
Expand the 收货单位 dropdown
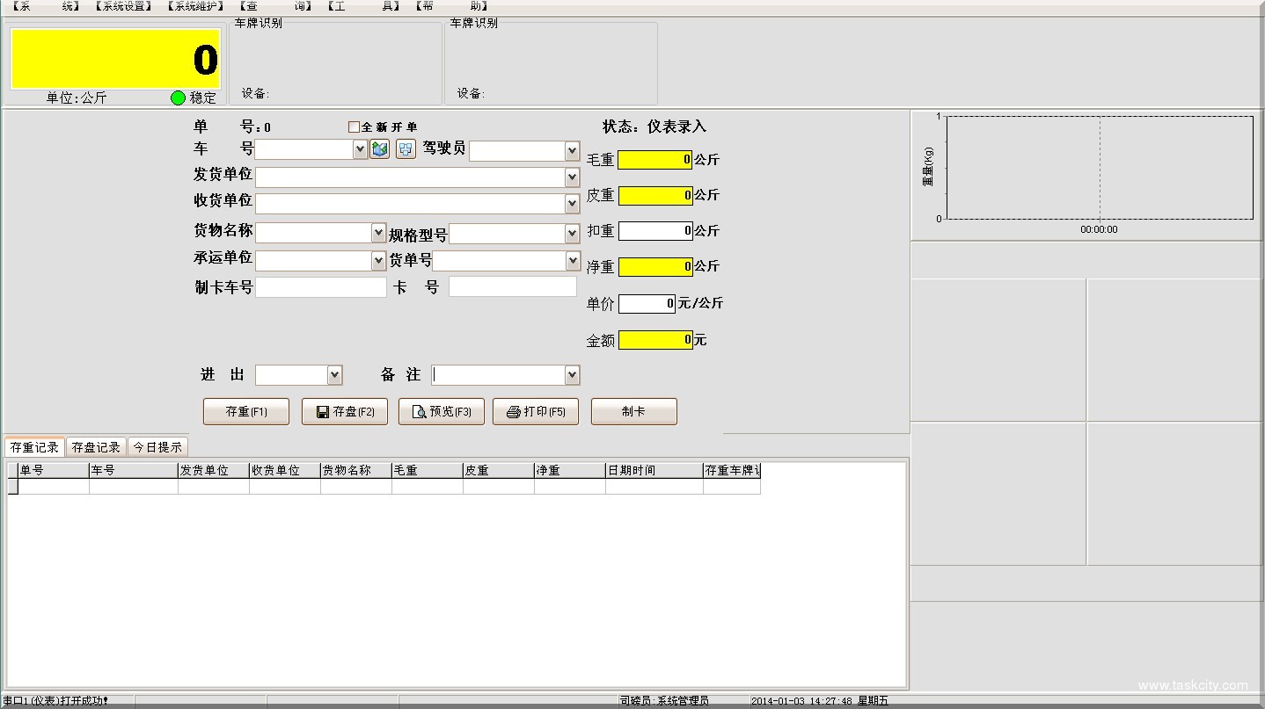tap(572, 204)
